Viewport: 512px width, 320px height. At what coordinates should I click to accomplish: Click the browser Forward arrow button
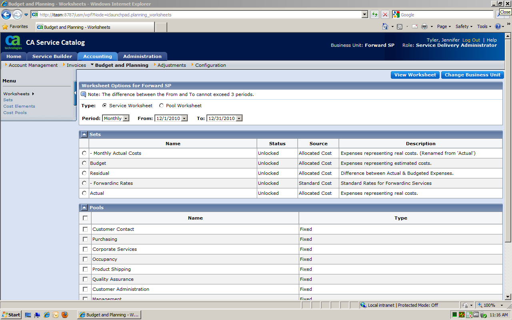tap(17, 15)
